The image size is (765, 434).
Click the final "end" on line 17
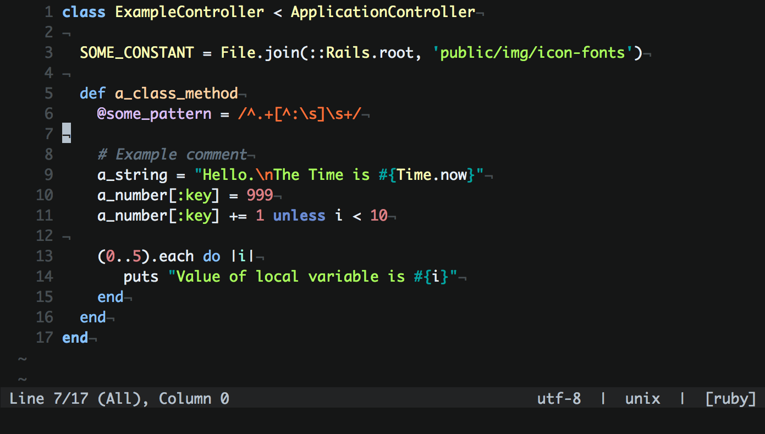point(75,338)
